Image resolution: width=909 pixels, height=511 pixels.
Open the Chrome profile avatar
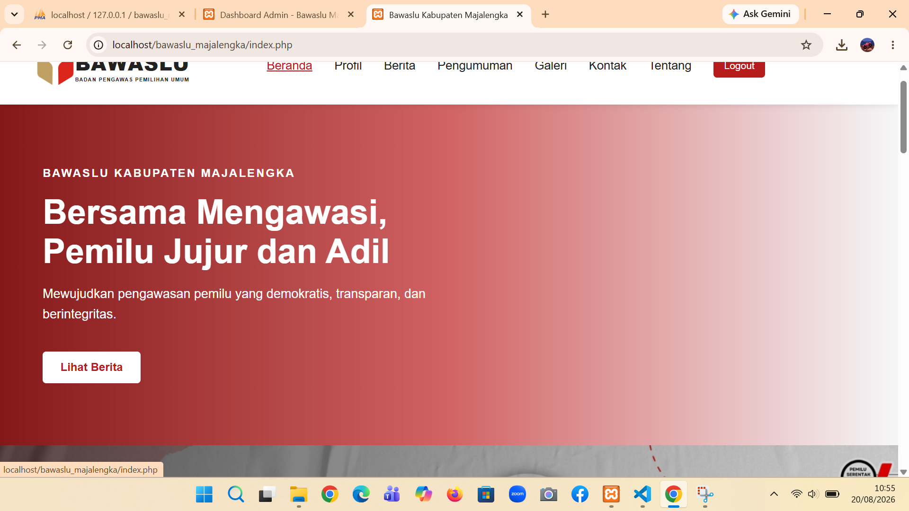[x=867, y=45]
